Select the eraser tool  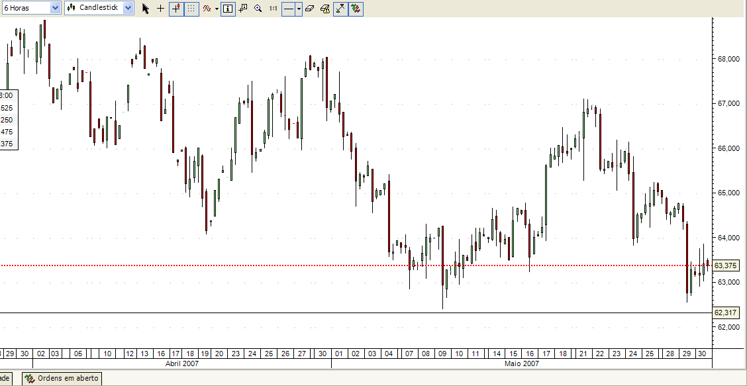(x=310, y=8)
